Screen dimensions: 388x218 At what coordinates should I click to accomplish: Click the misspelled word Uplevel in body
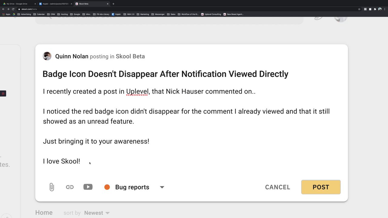coord(137,91)
